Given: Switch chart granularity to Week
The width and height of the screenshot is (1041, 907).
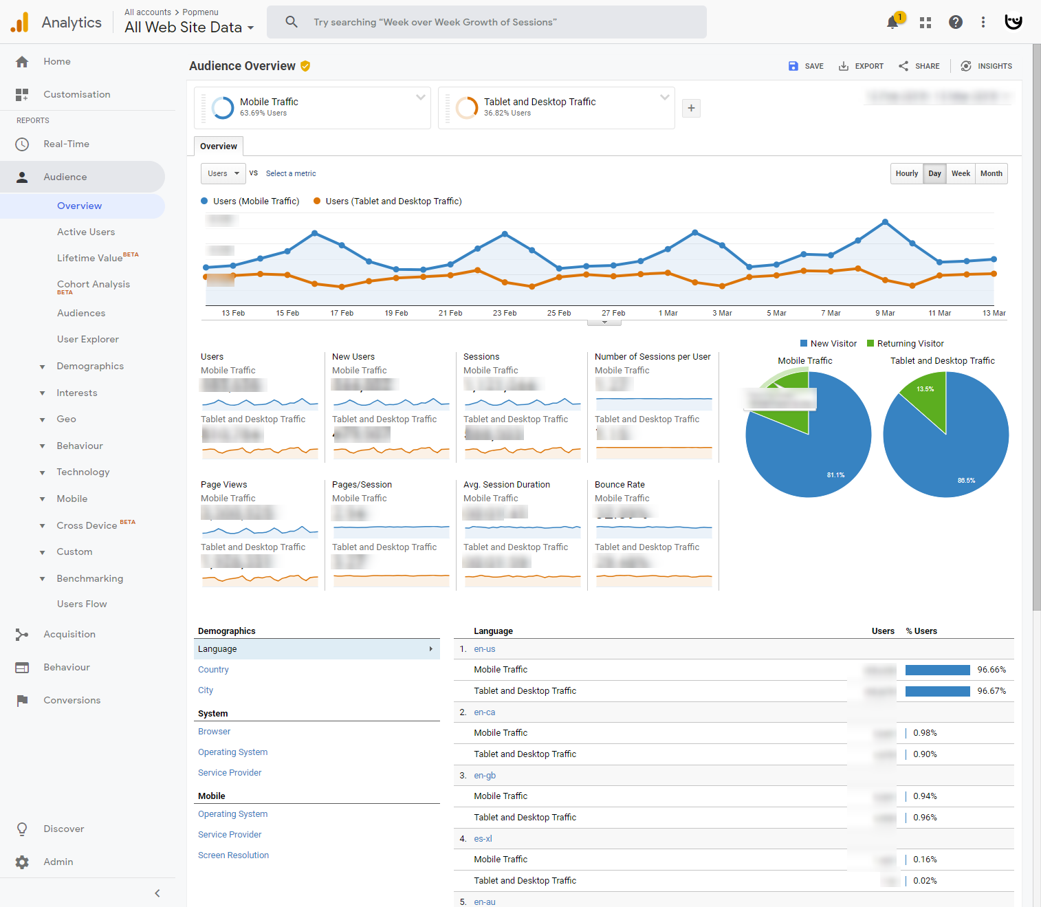Looking at the screenshot, I should pyautogui.click(x=961, y=173).
